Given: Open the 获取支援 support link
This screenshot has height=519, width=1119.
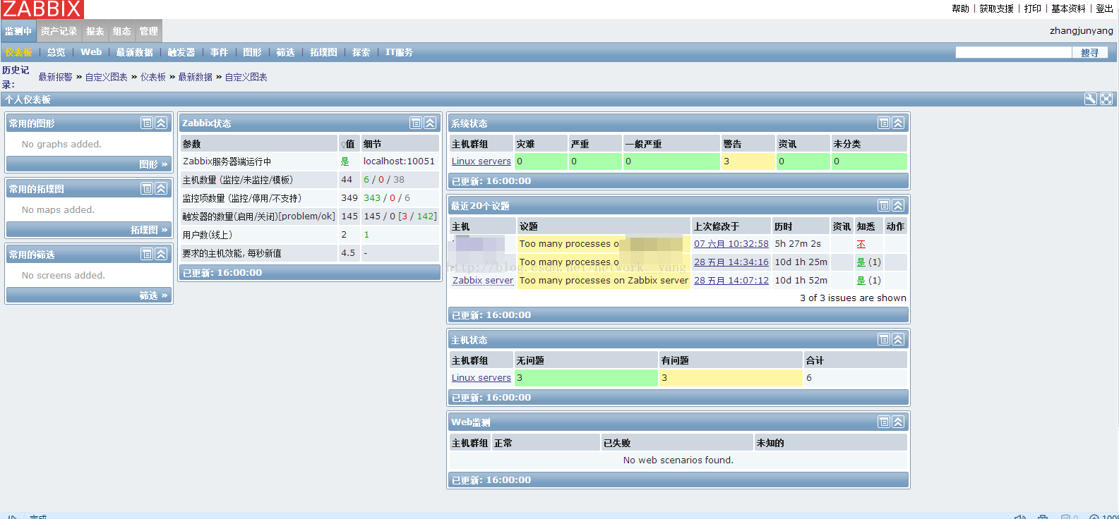Looking at the screenshot, I should [997, 8].
